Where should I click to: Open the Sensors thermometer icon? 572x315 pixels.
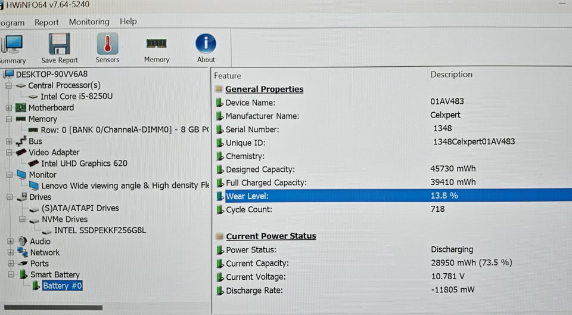107,44
